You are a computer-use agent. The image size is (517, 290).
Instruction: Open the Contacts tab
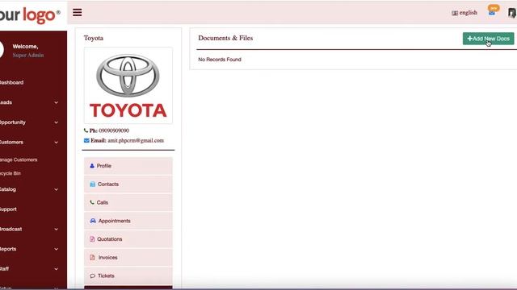point(128,184)
